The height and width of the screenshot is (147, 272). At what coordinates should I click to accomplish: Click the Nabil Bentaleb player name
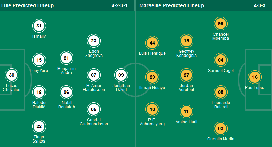(66, 105)
